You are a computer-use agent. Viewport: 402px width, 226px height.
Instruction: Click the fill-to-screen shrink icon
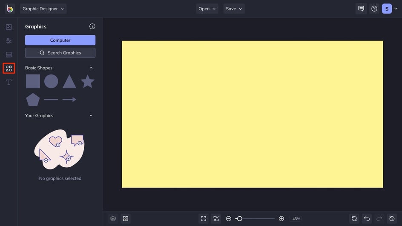[x=216, y=219]
